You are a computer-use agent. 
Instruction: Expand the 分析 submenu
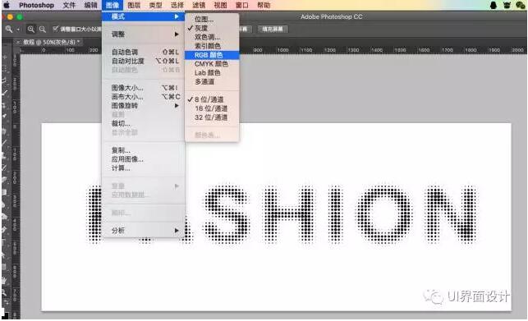(144, 231)
